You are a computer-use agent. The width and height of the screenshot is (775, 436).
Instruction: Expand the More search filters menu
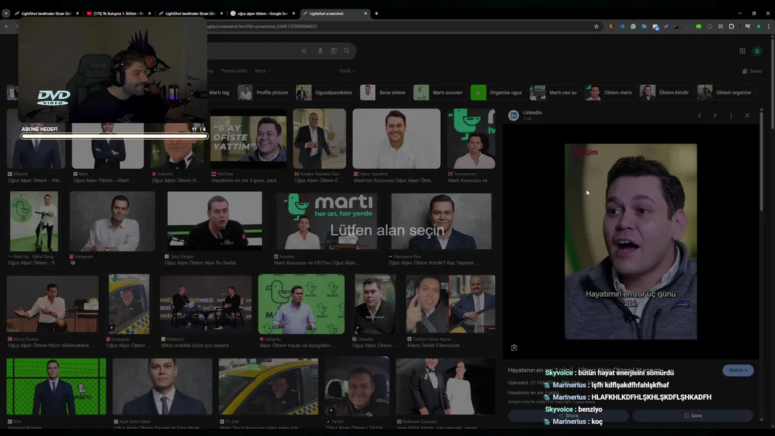(262, 71)
